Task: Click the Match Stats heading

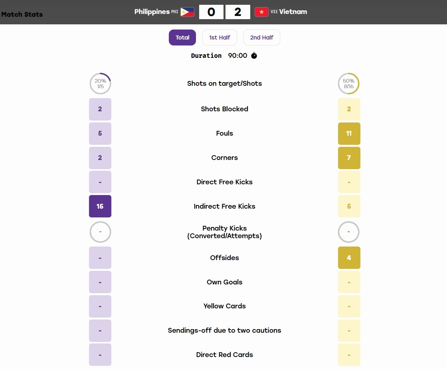Action: [x=22, y=14]
